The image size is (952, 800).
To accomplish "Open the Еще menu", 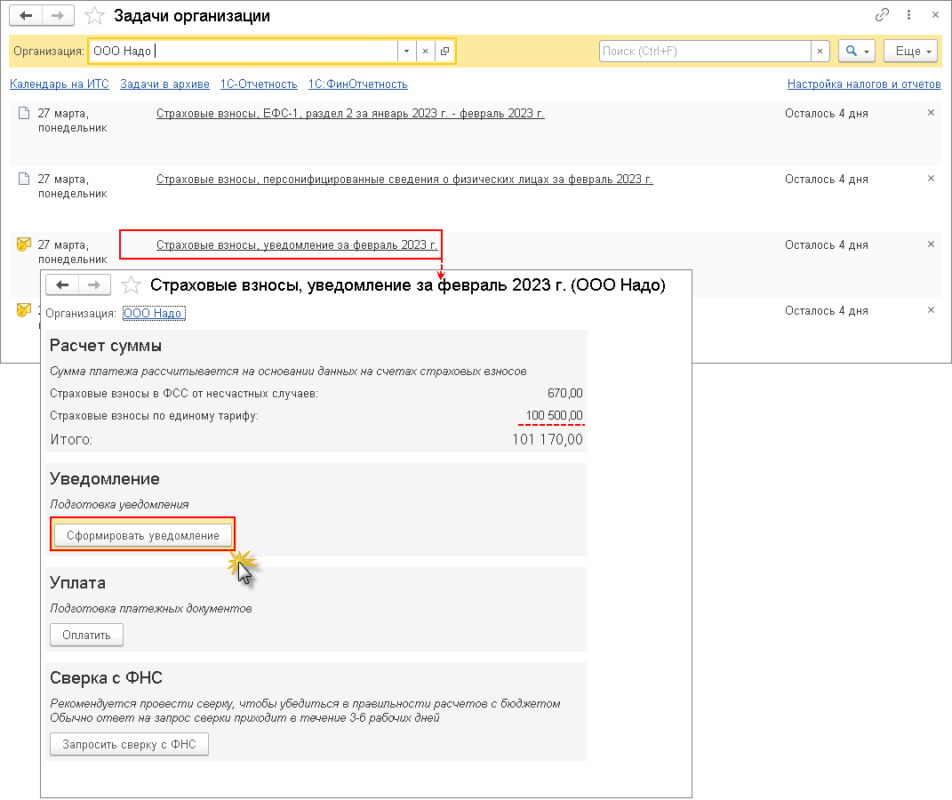I will click(x=911, y=52).
